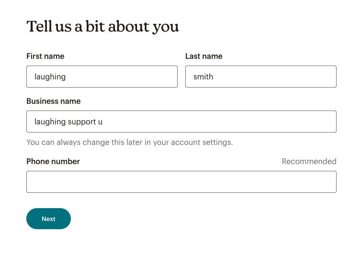
Task: Click the empty Phone number field
Action: pyautogui.click(x=181, y=182)
